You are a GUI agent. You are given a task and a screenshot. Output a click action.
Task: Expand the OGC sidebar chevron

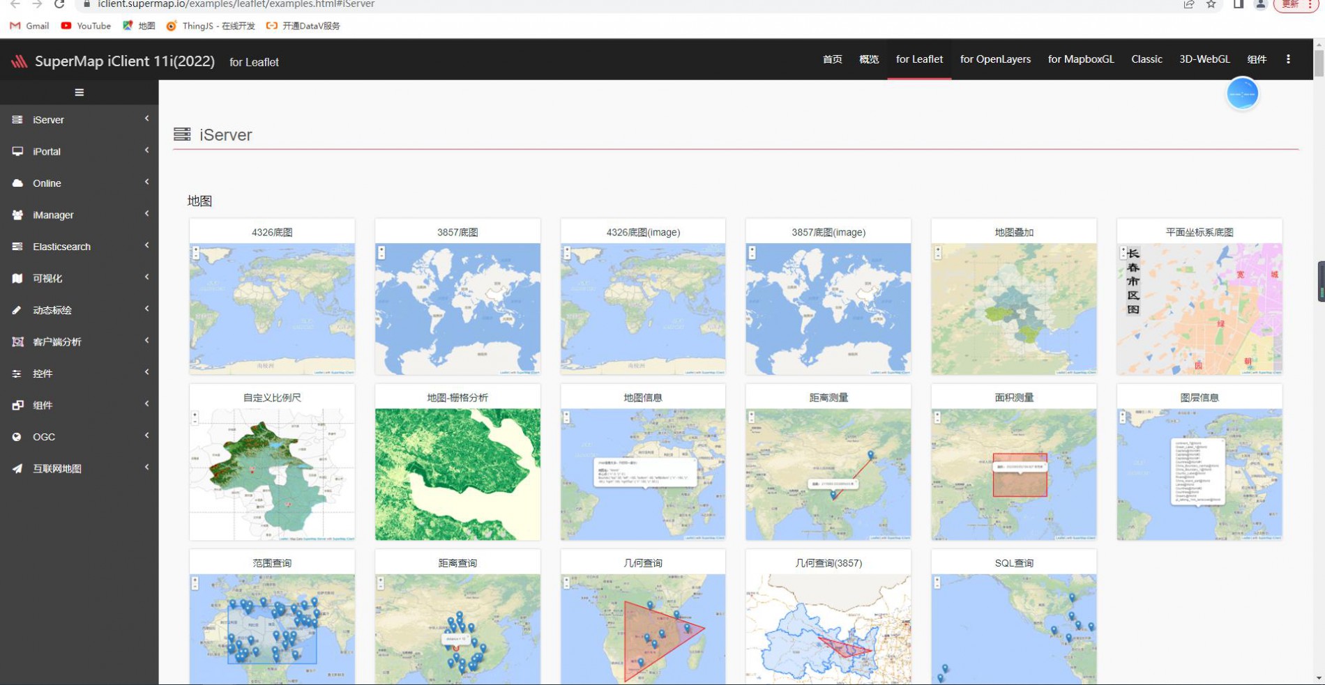click(146, 436)
